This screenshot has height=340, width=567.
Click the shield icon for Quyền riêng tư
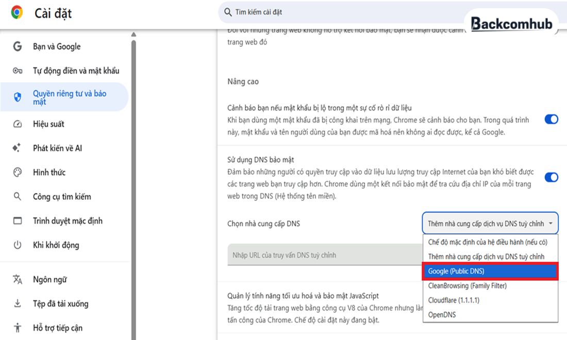pos(18,97)
